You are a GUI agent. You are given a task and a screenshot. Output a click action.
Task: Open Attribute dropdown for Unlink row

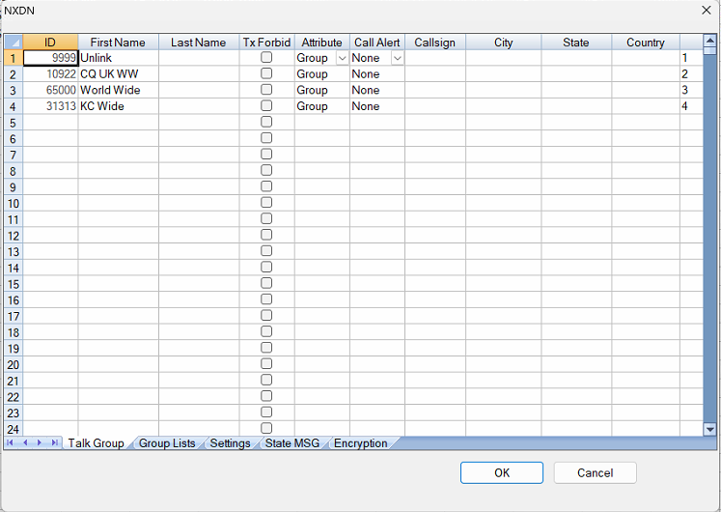coord(342,58)
